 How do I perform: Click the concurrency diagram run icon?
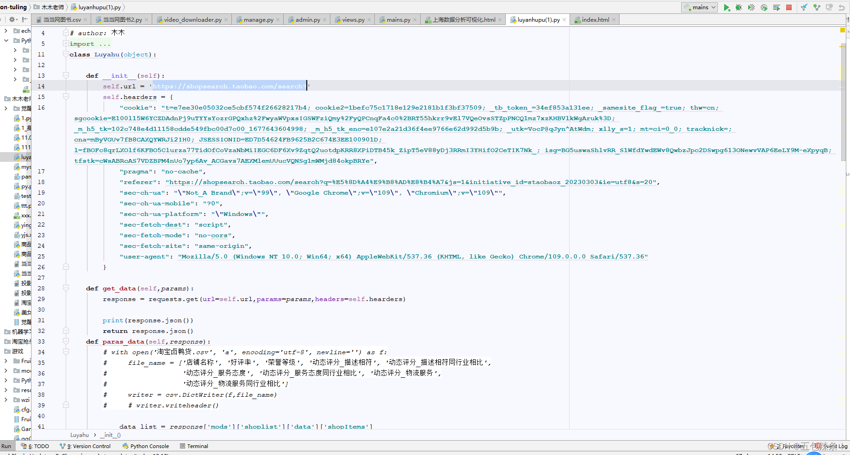pyautogui.click(x=776, y=7)
